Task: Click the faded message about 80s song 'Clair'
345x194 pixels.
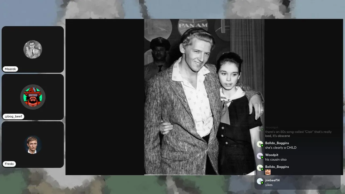Action: [298, 134]
